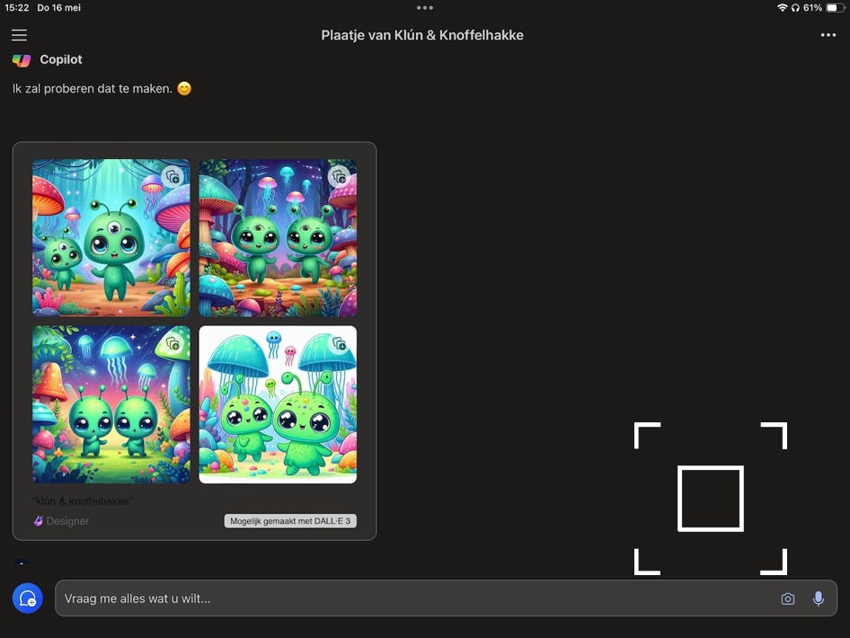Select the message 'Ik zal proberen dat te maken.'
850x638 pixels.
coord(93,88)
